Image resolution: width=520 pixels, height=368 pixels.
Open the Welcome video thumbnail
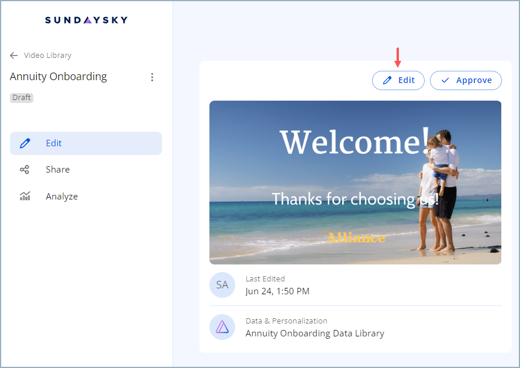[x=355, y=183]
